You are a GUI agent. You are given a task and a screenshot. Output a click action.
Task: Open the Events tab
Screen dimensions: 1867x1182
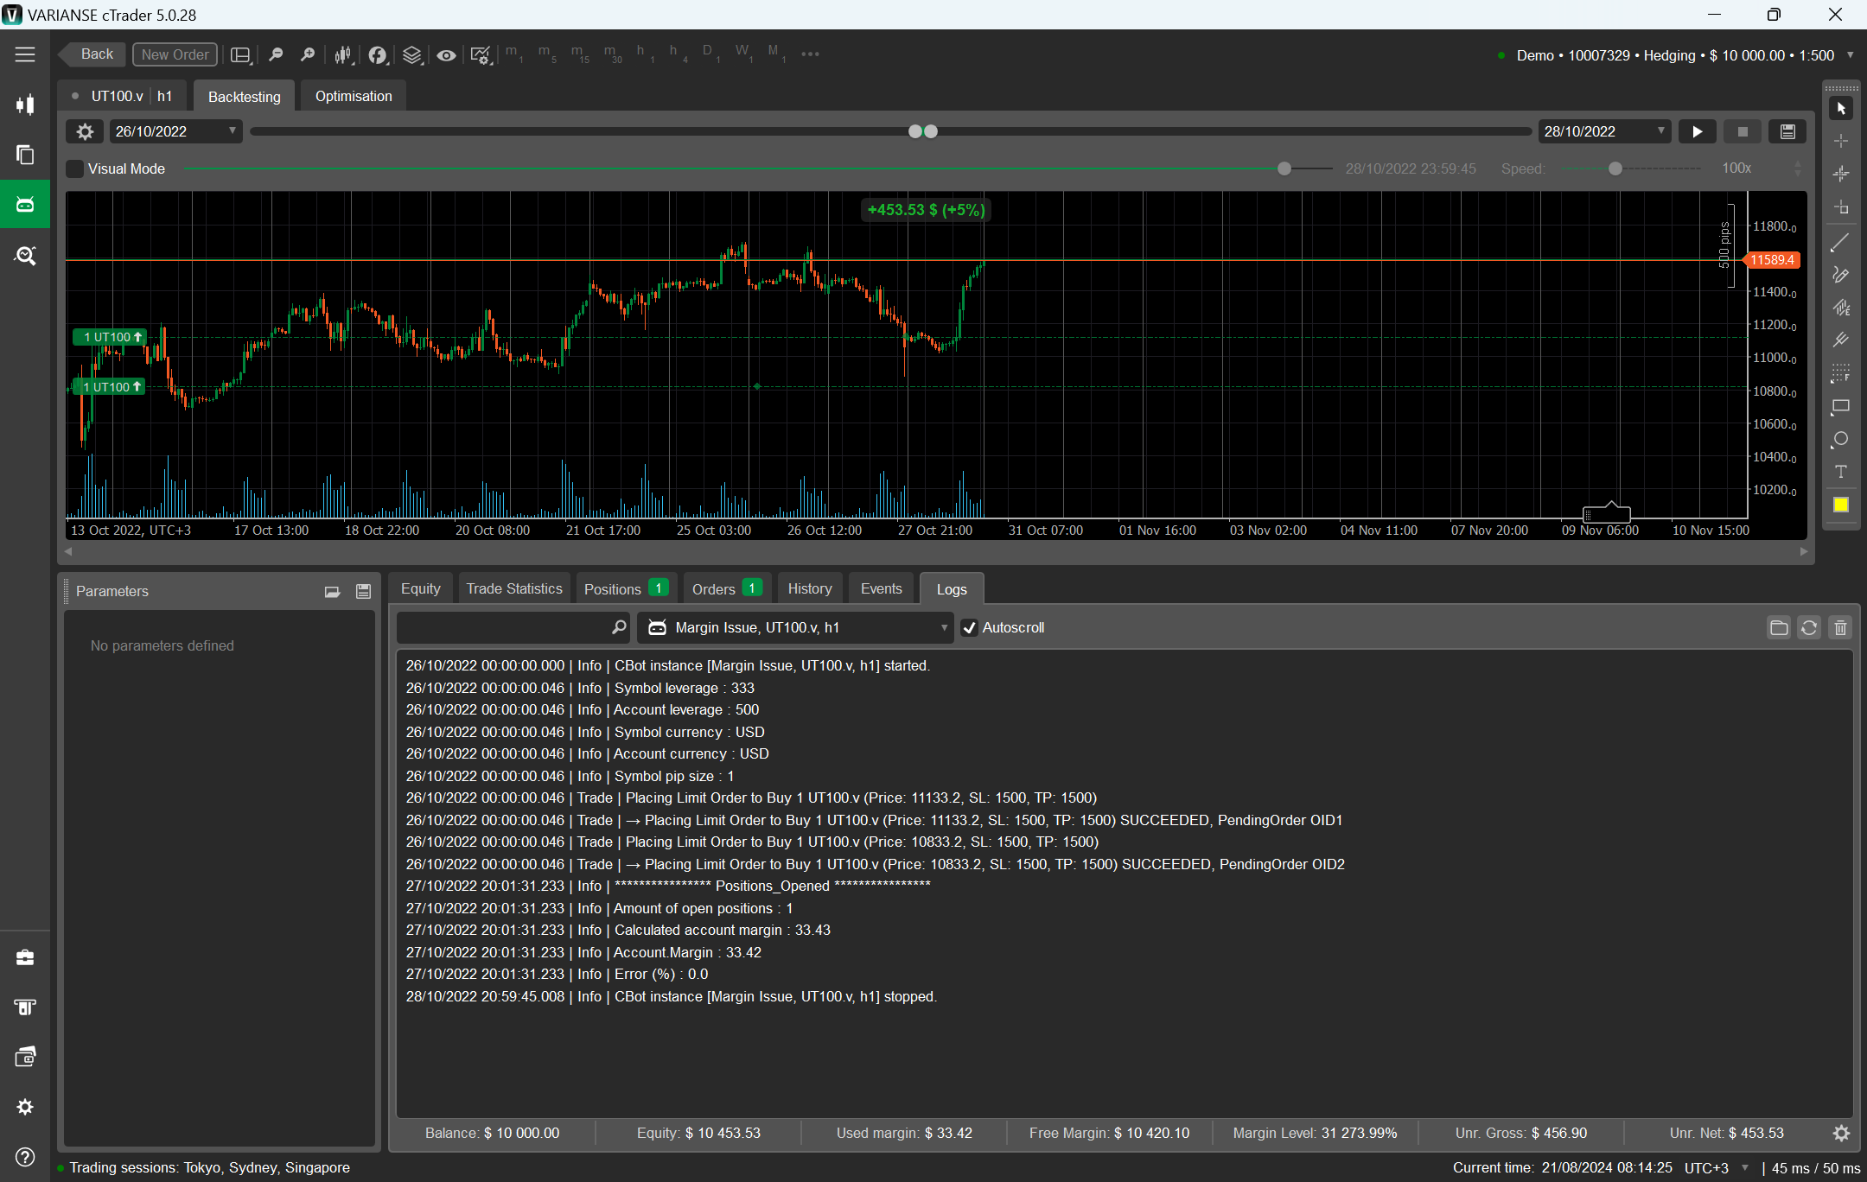[881, 588]
